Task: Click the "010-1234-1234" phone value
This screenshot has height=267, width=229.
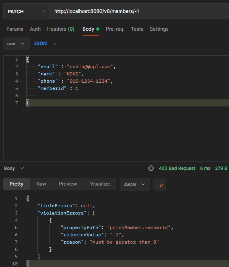Action: point(89,81)
